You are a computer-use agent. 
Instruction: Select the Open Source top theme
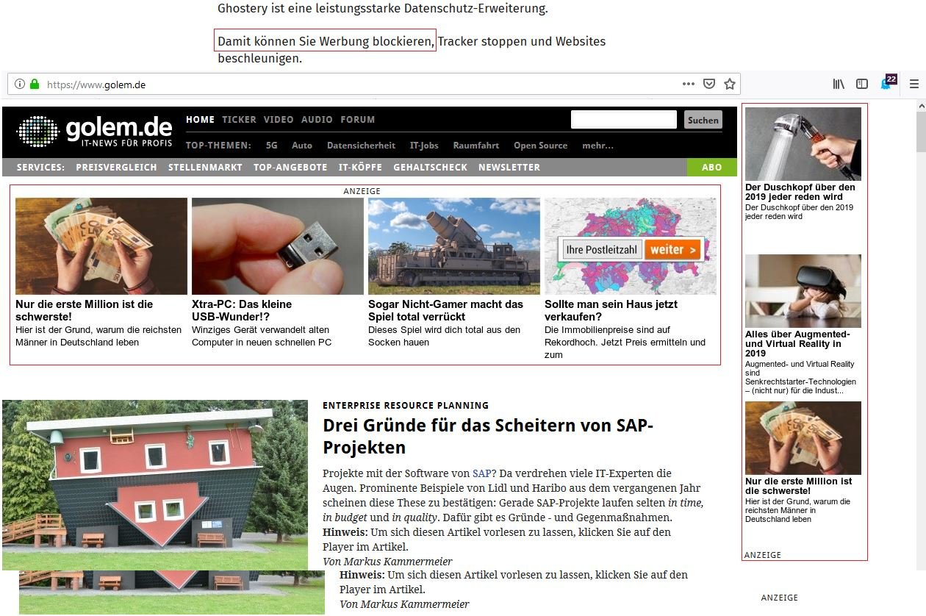point(541,146)
